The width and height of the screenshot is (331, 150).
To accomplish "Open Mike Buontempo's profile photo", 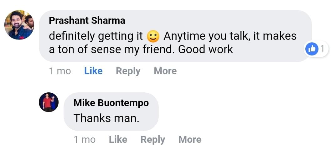I will [49, 102].
